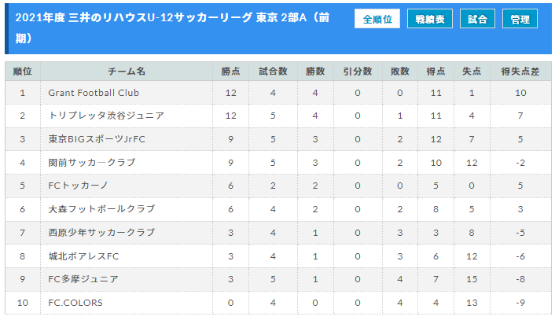
Task: Open the 全順位 tab
Action: [x=377, y=19]
